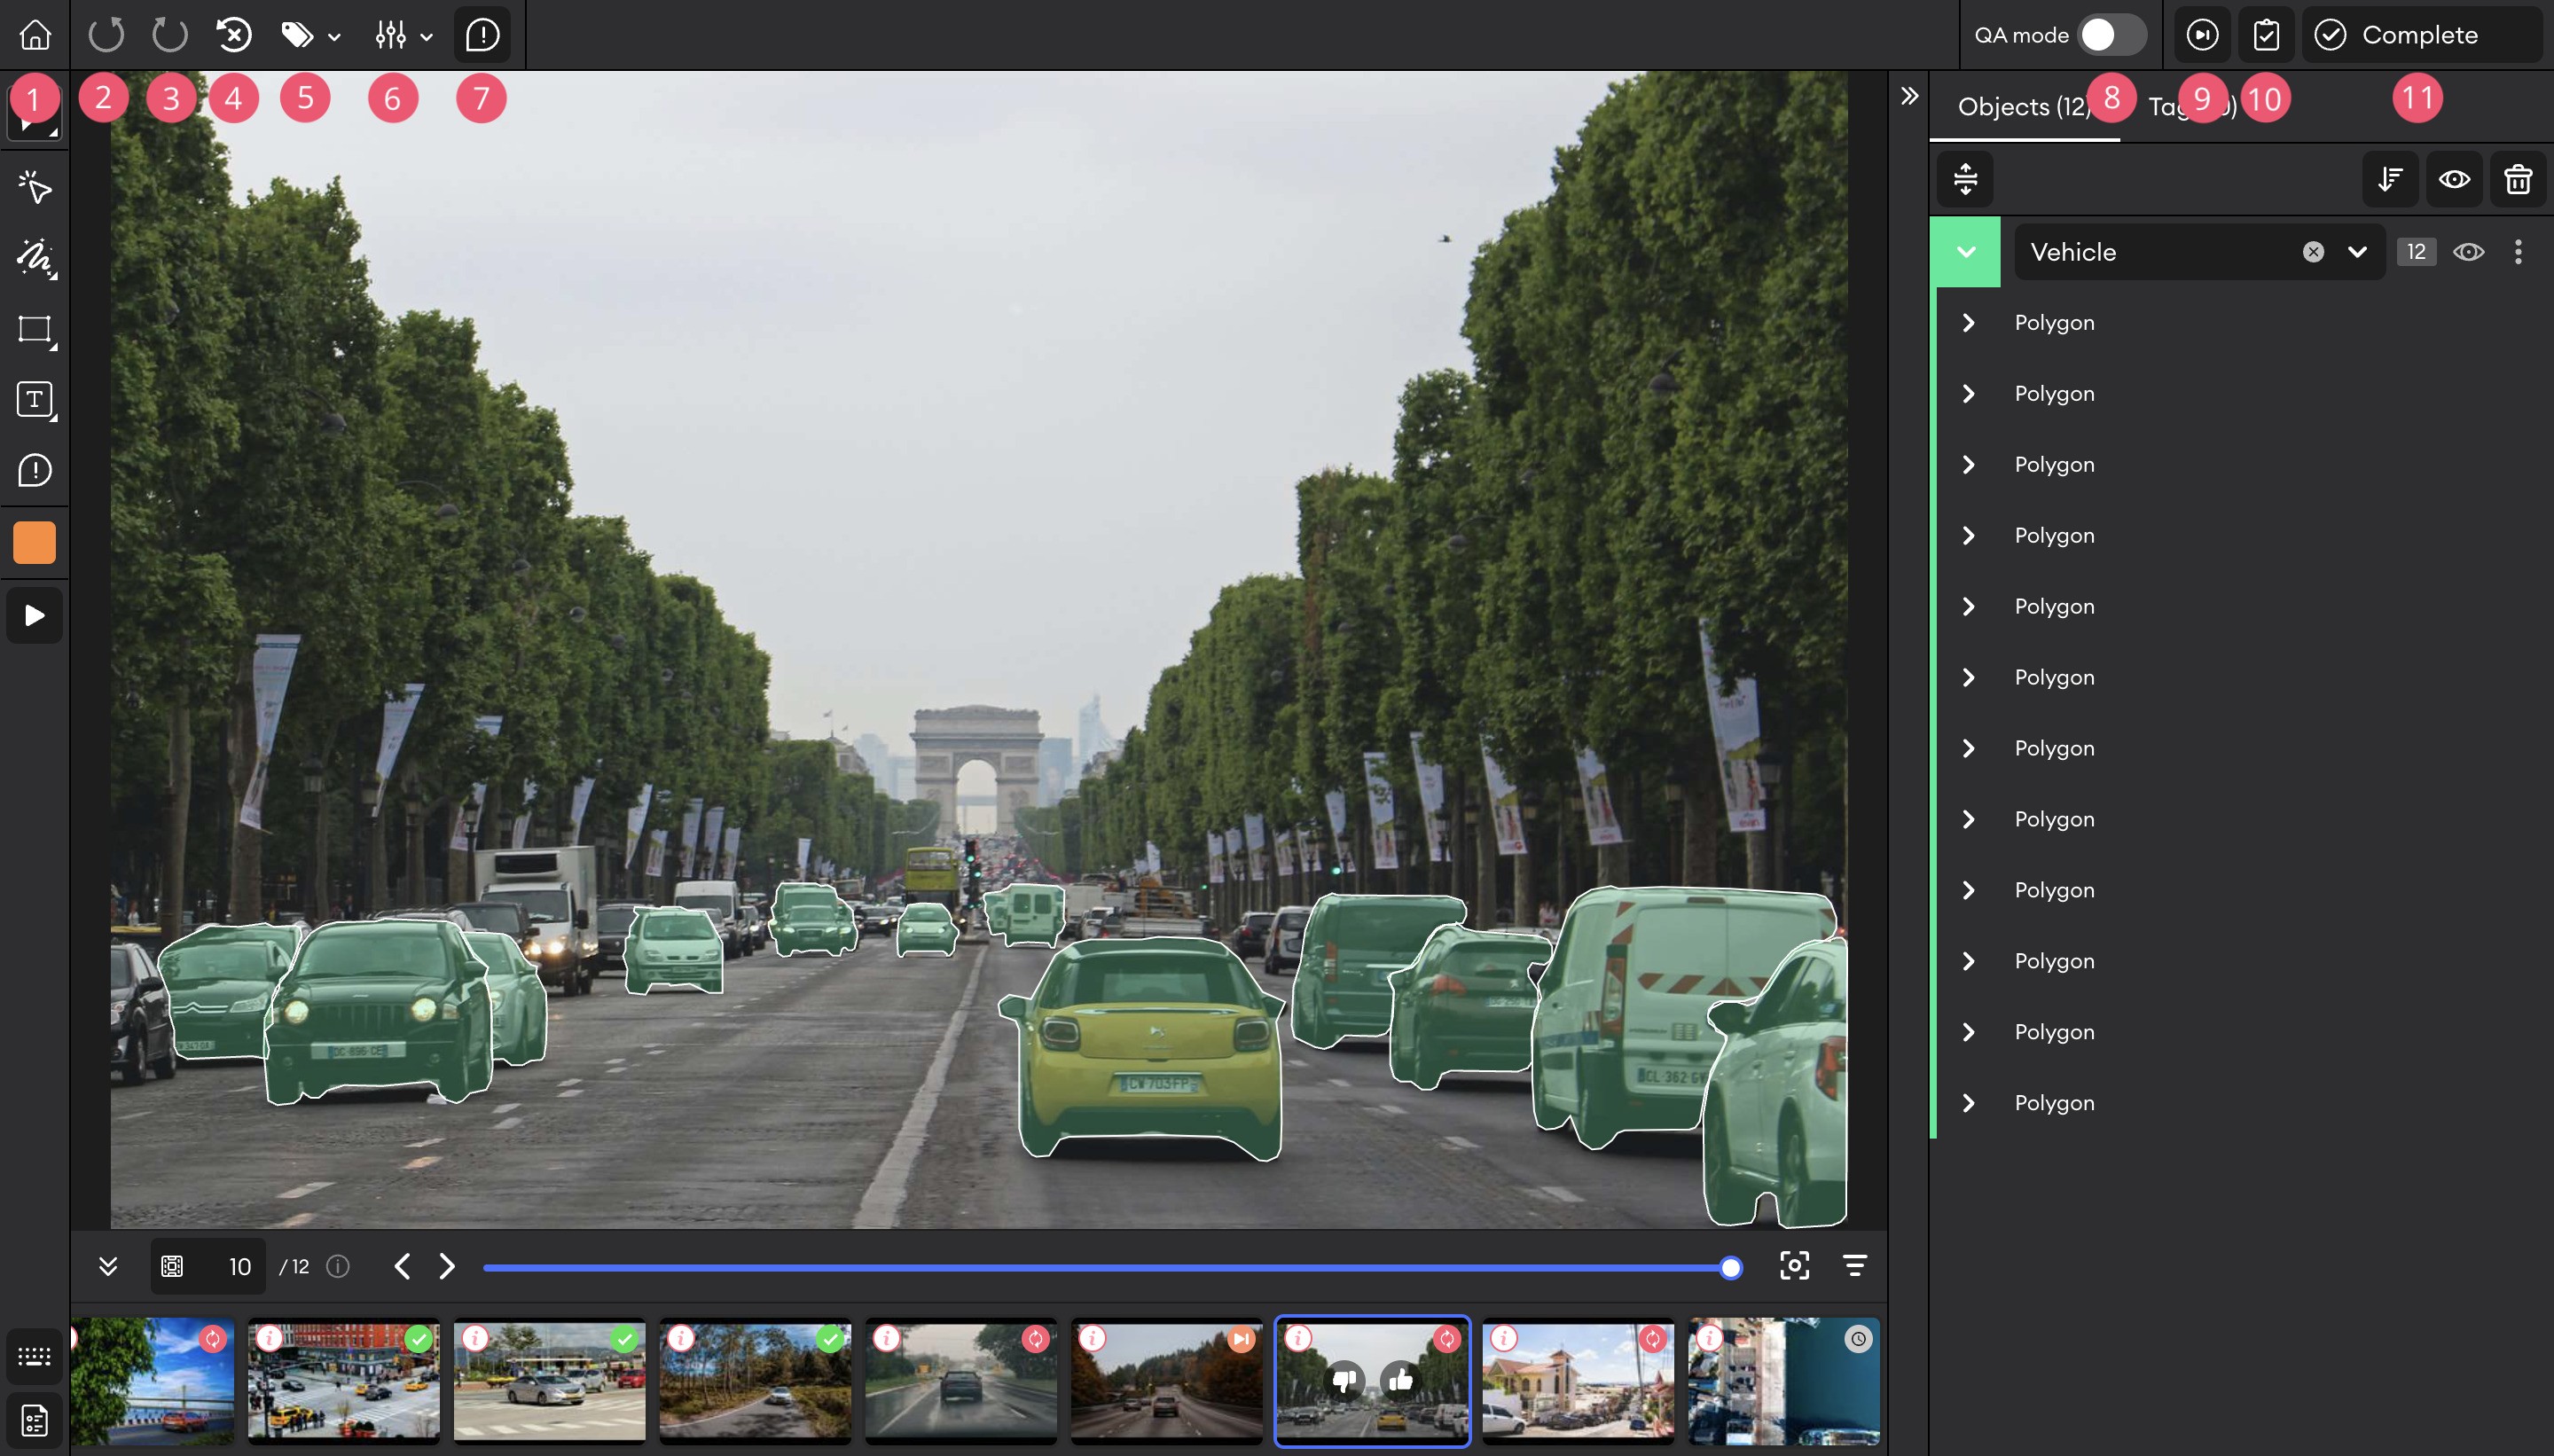
Task: Open the bridge with red car thumbnail
Action: (152, 1381)
